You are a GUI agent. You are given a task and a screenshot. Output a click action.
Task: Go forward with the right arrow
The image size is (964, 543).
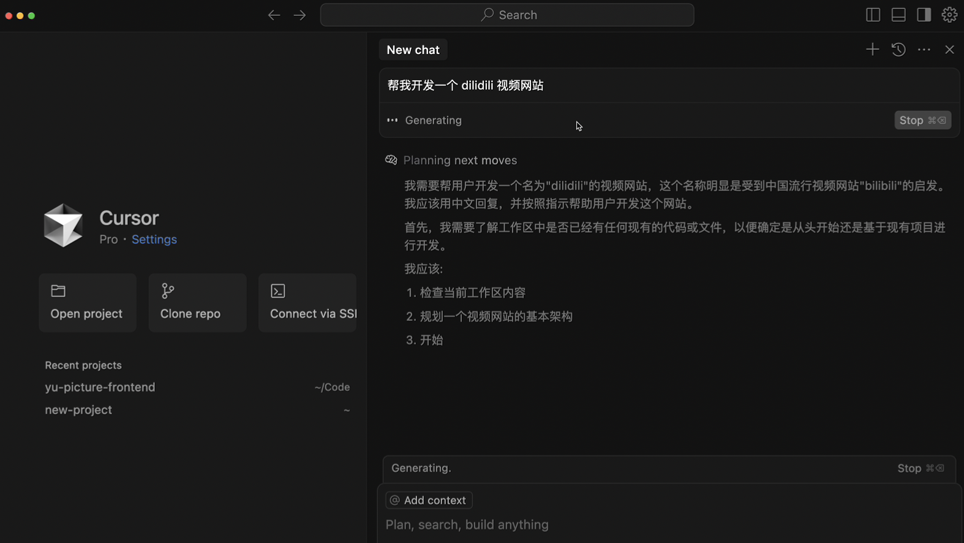299,15
